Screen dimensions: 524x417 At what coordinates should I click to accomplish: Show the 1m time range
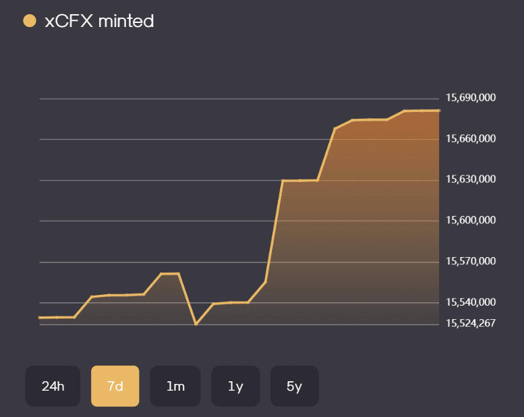pyautogui.click(x=175, y=386)
